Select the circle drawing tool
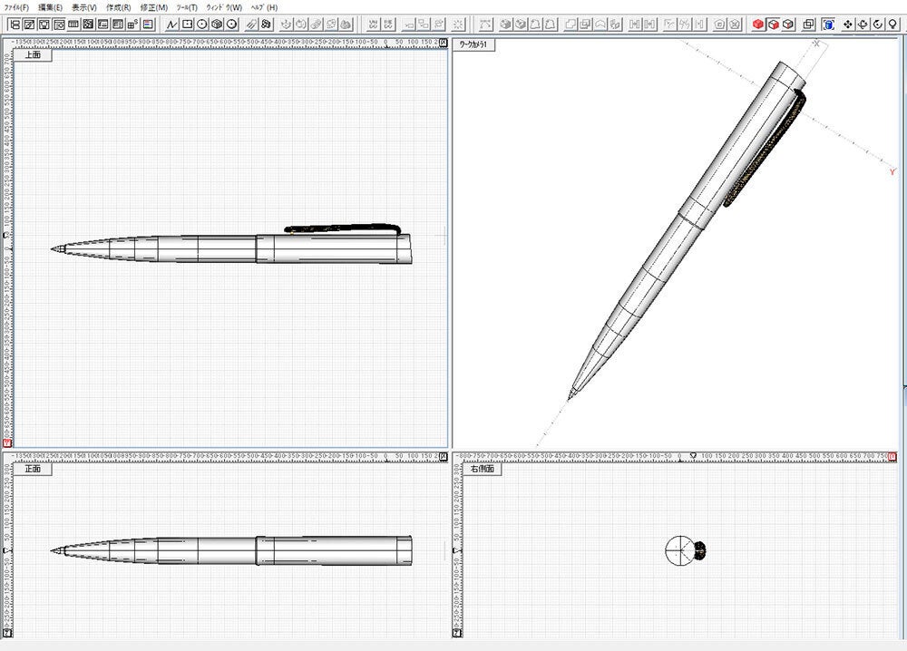The image size is (907, 651). (202, 24)
